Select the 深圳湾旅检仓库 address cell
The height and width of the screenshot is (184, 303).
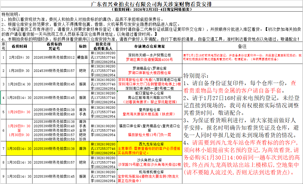tap(150, 84)
